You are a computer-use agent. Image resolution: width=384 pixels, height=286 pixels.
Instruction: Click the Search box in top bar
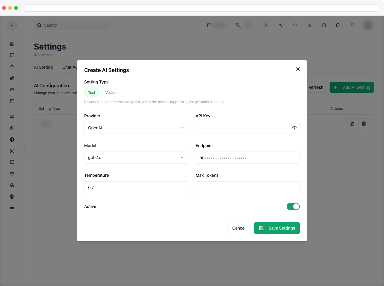coord(72,25)
